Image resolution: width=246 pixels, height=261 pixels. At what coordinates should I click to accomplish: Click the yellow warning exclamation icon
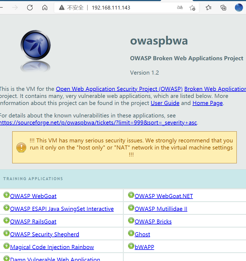(x=21, y=148)
